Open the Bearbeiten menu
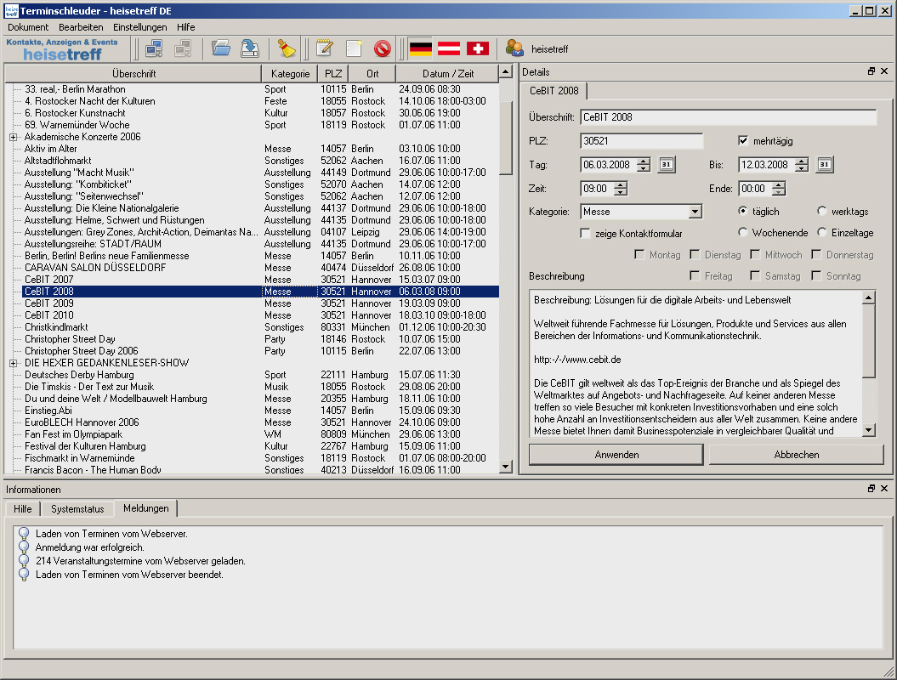The width and height of the screenshot is (897, 680). pyautogui.click(x=81, y=27)
